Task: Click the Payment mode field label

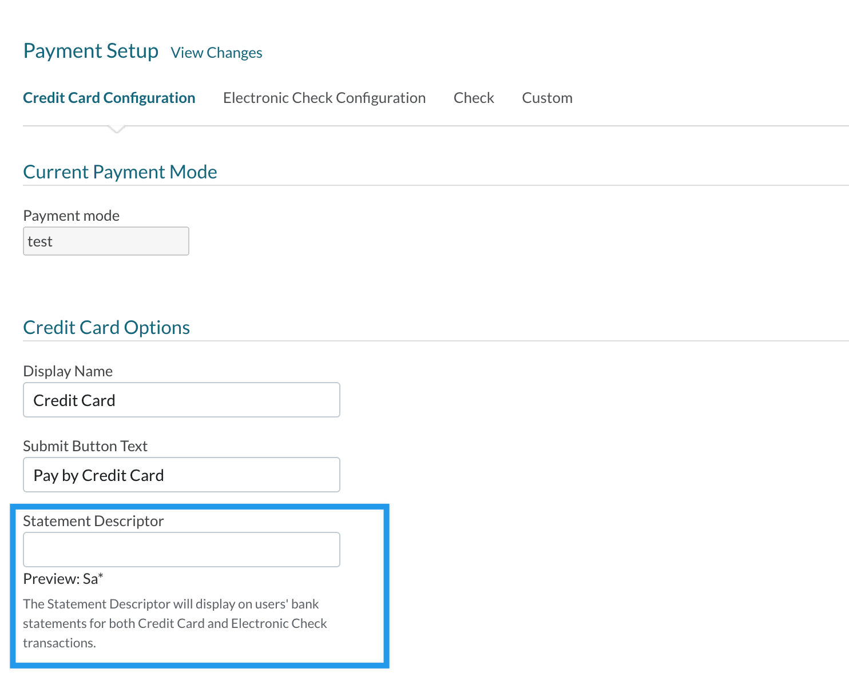Action: coord(72,216)
